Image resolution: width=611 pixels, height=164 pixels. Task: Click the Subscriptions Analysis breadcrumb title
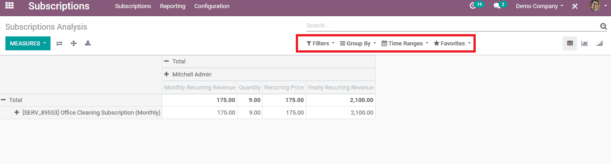click(x=46, y=27)
